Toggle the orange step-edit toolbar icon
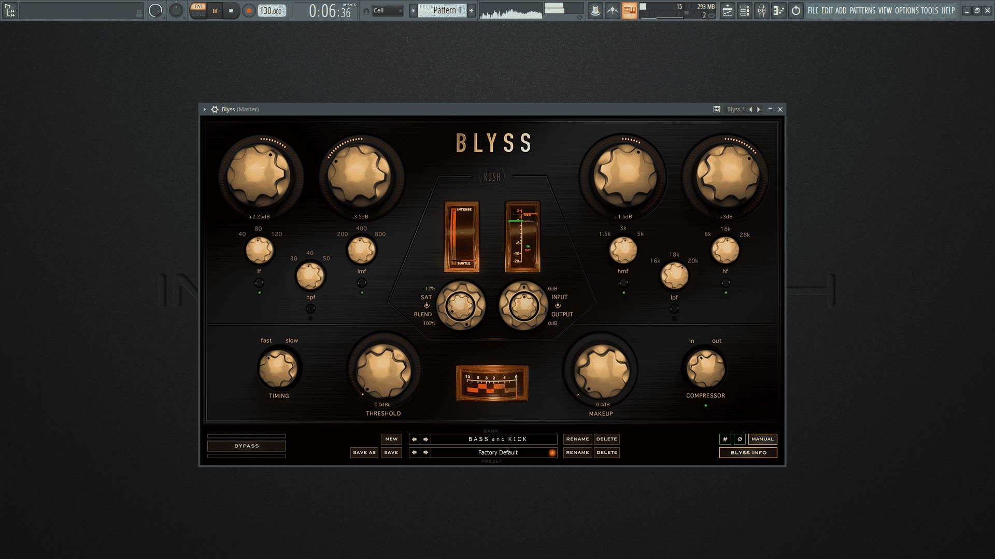The image size is (995, 559). click(630, 10)
